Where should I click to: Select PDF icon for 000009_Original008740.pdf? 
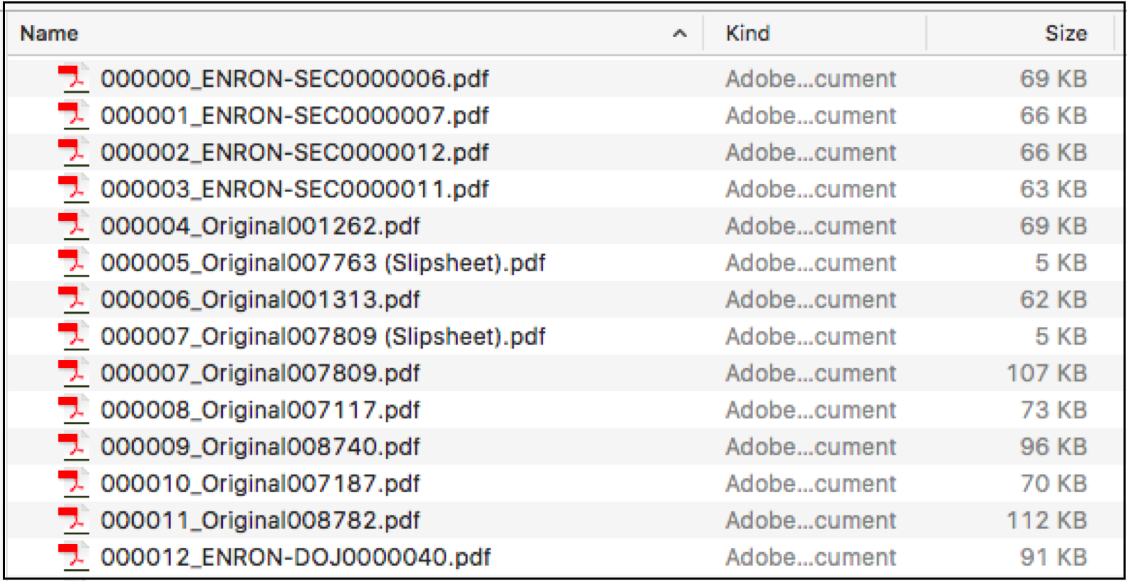(73, 447)
